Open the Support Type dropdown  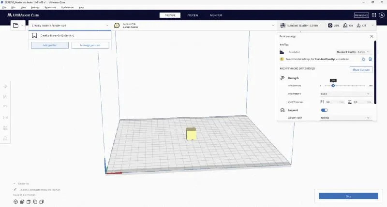click(345, 118)
